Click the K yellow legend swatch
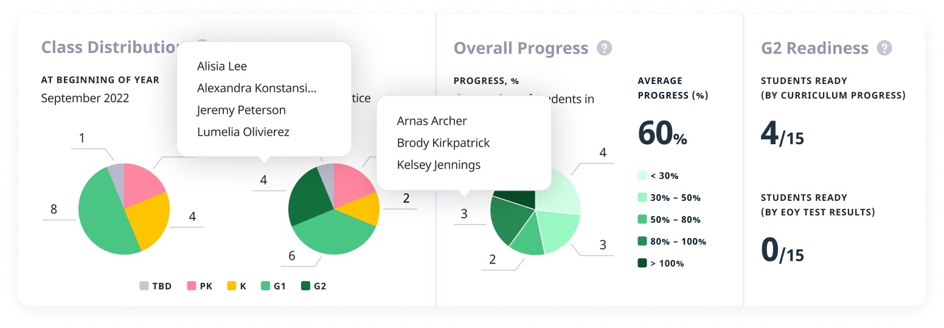 click(x=231, y=285)
